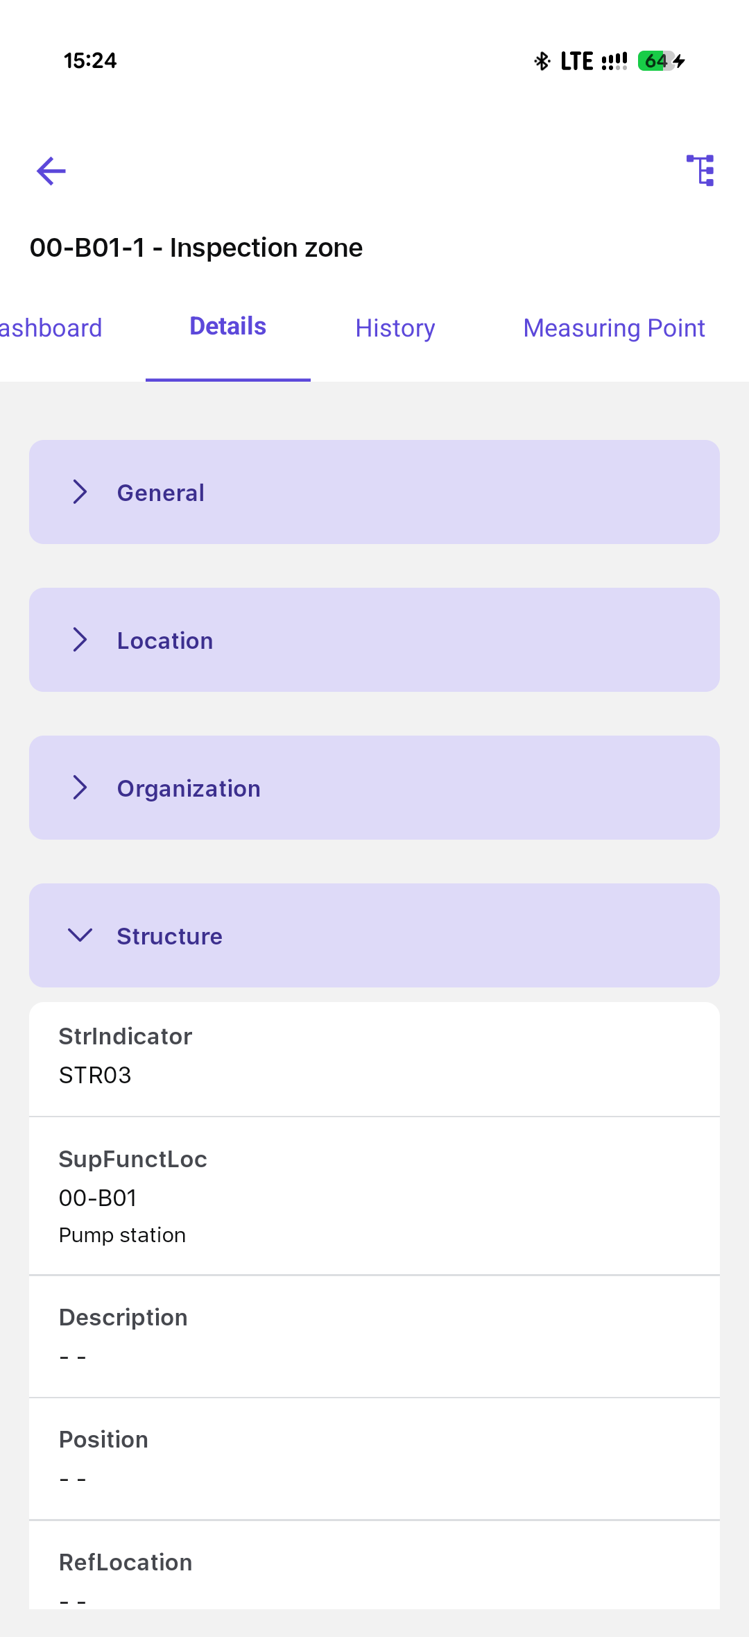Image resolution: width=749 pixels, height=1637 pixels.
Task: Expand the Organization section chevron
Action: click(80, 788)
